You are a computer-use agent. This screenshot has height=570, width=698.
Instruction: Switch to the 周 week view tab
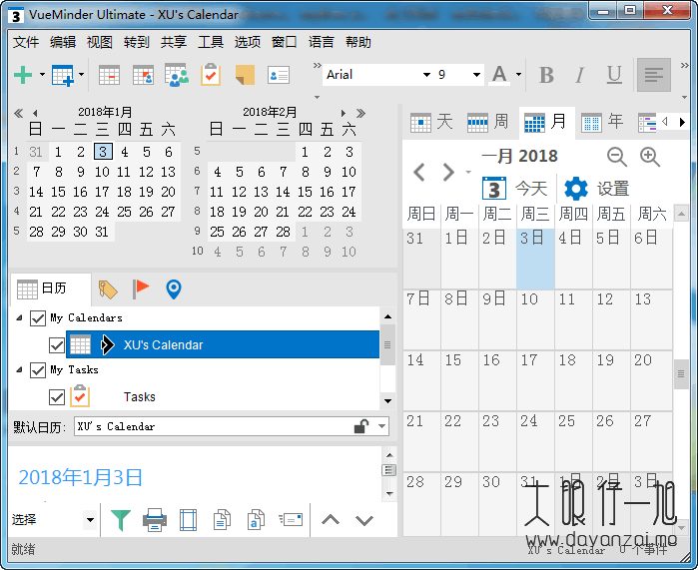point(488,122)
